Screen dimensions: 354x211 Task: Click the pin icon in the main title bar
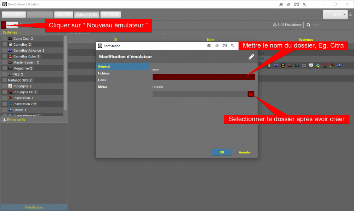pos(289,4)
